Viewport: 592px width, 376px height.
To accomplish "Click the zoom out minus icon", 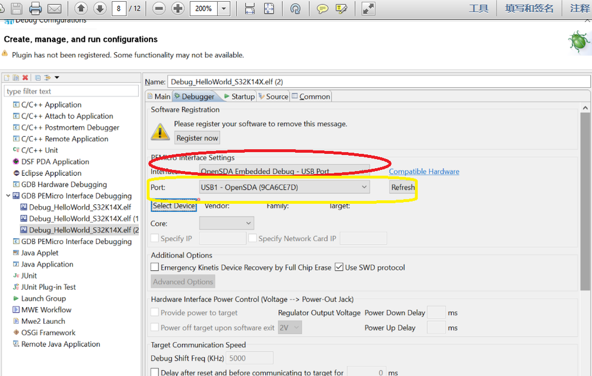I will pos(159,8).
